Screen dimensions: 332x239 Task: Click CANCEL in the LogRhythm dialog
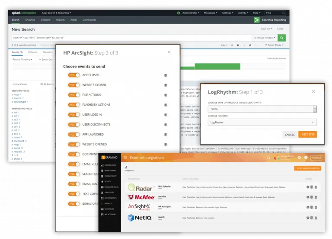[290, 135]
